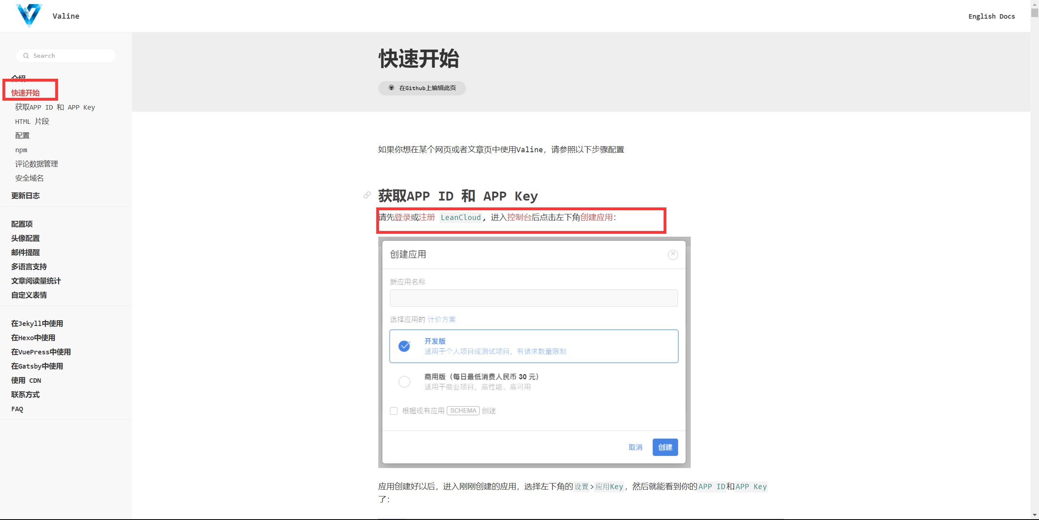1039x520 pixels.
Task: Open the 计价方案 link in the dialog
Action: point(442,319)
